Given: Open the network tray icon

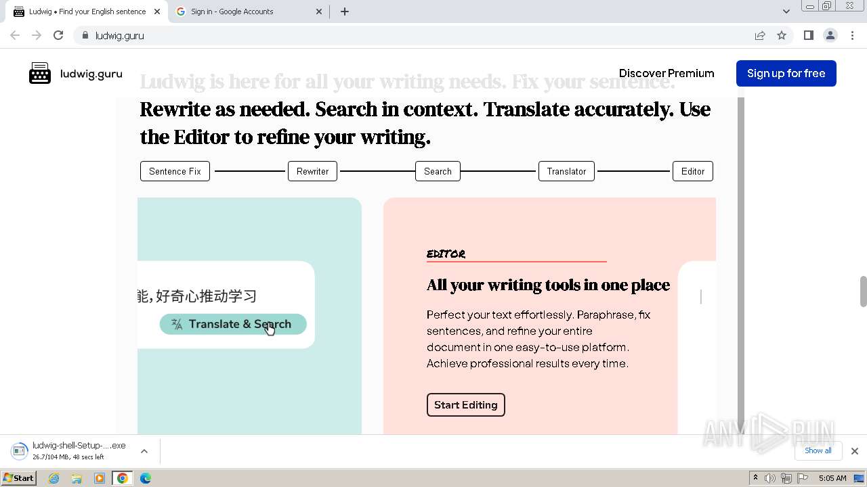Looking at the screenshot, I should pos(786,478).
